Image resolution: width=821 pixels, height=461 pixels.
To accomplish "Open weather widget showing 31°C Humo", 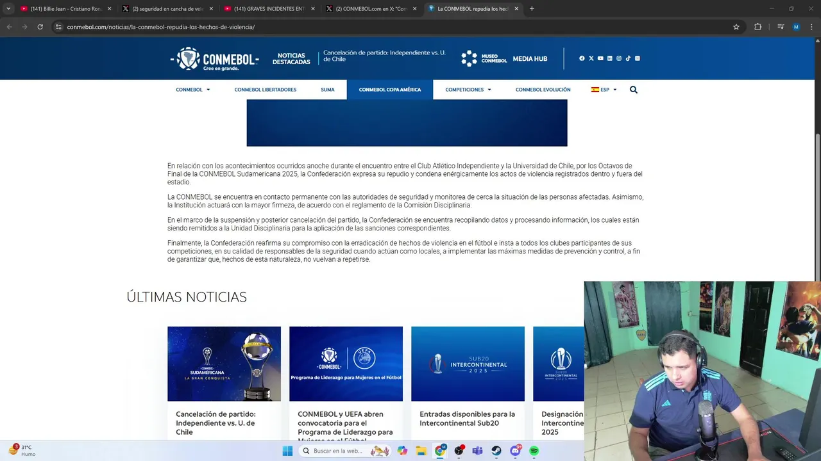I will click(22, 451).
